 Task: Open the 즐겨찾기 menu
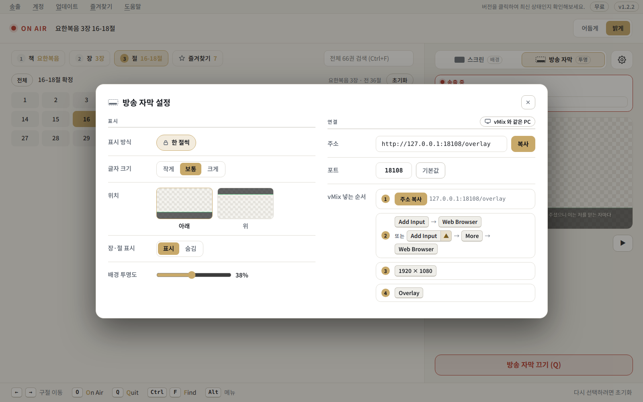pyautogui.click(x=101, y=7)
